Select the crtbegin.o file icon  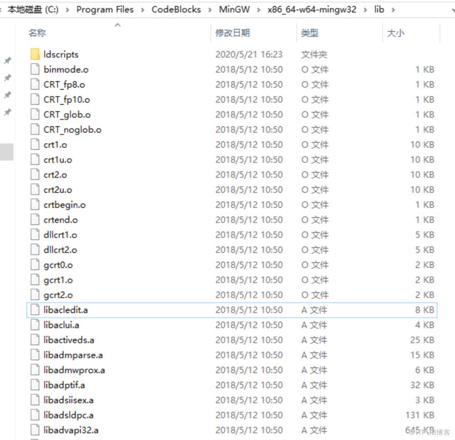click(35, 204)
